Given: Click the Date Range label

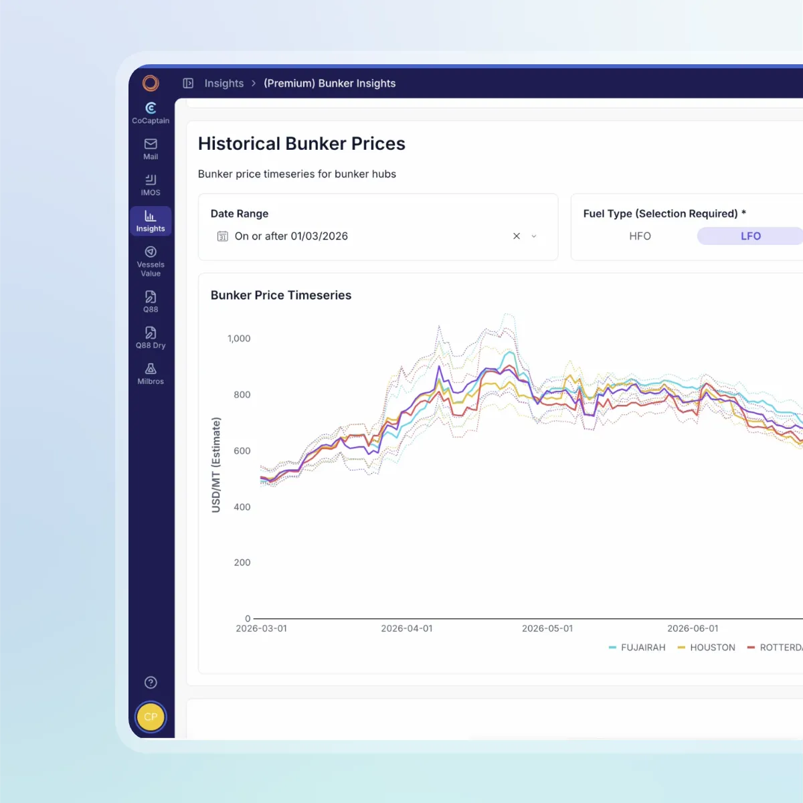Looking at the screenshot, I should click(240, 213).
